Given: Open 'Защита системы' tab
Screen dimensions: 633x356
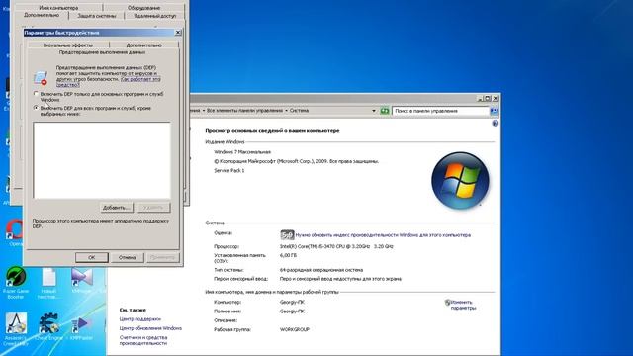Looking at the screenshot, I should point(97,16).
